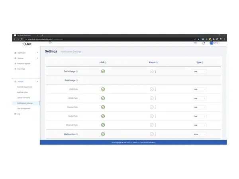
Task: Open the Type dropdown for Dock Usage
Action: [x=200, y=72]
